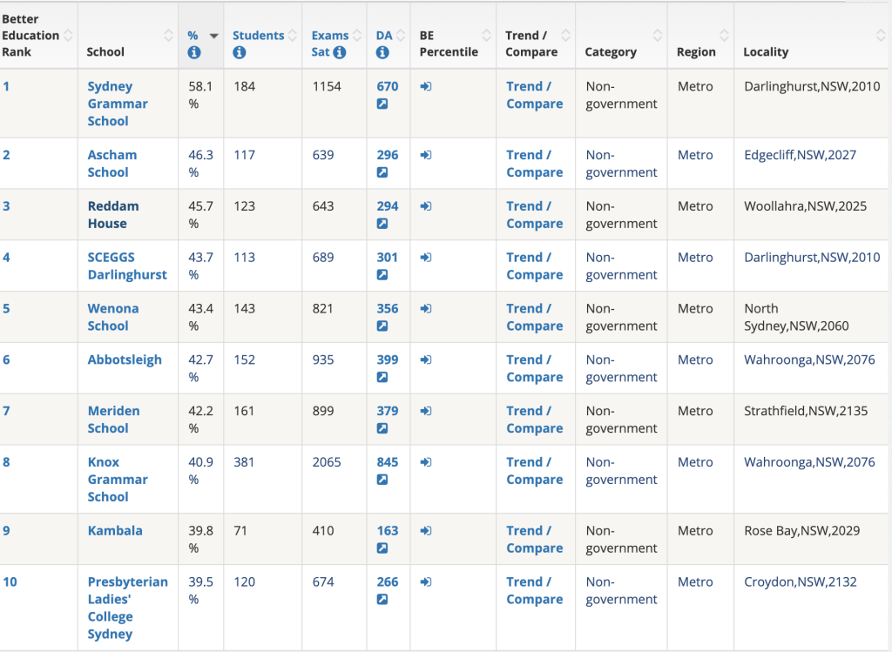This screenshot has height=652, width=892.
Task: Click the info icon under % column header
Action: point(194,52)
